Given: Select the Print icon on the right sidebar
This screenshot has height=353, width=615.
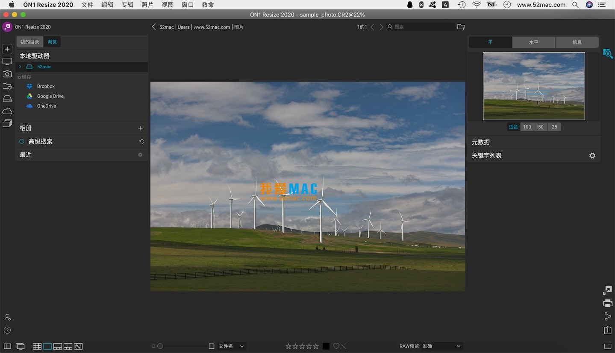Looking at the screenshot, I should click(607, 303).
